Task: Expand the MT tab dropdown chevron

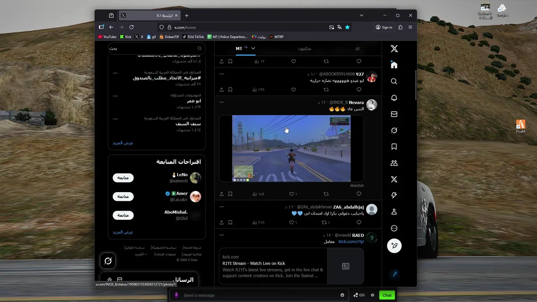Action: coord(253,48)
